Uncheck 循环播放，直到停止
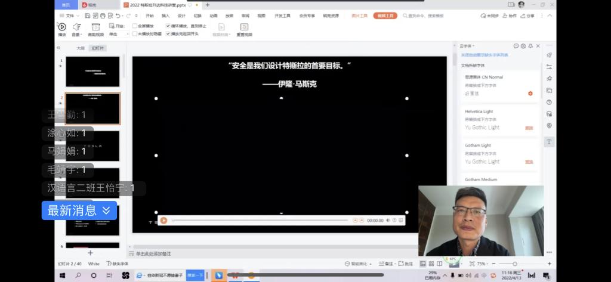The image size is (611, 282). pos(168,26)
